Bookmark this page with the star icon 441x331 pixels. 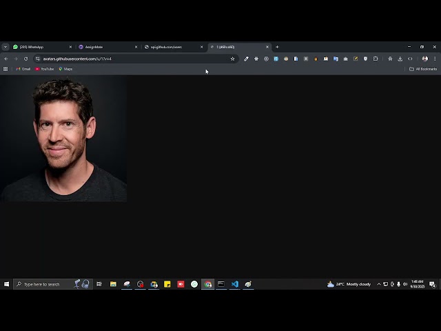[x=233, y=59]
